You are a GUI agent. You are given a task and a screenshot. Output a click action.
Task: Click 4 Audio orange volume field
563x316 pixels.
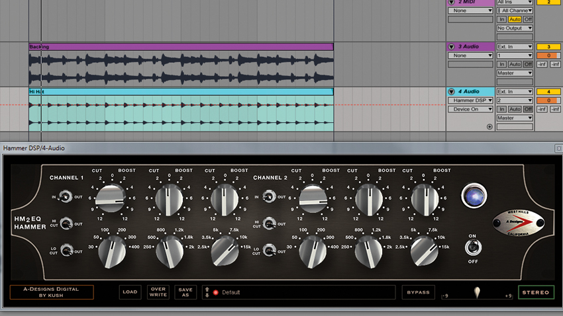point(548,100)
